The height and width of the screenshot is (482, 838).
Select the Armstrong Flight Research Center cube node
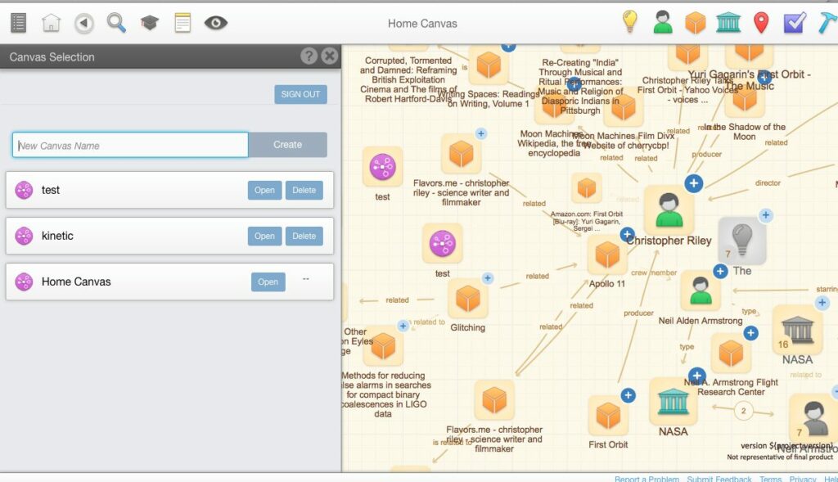[x=731, y=354]
